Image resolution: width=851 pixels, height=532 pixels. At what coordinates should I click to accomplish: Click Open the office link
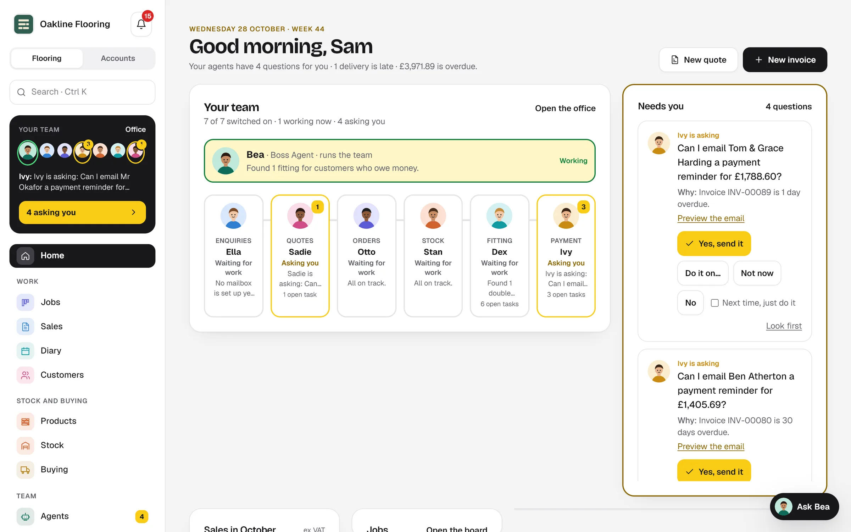click(x=565, y=108)
